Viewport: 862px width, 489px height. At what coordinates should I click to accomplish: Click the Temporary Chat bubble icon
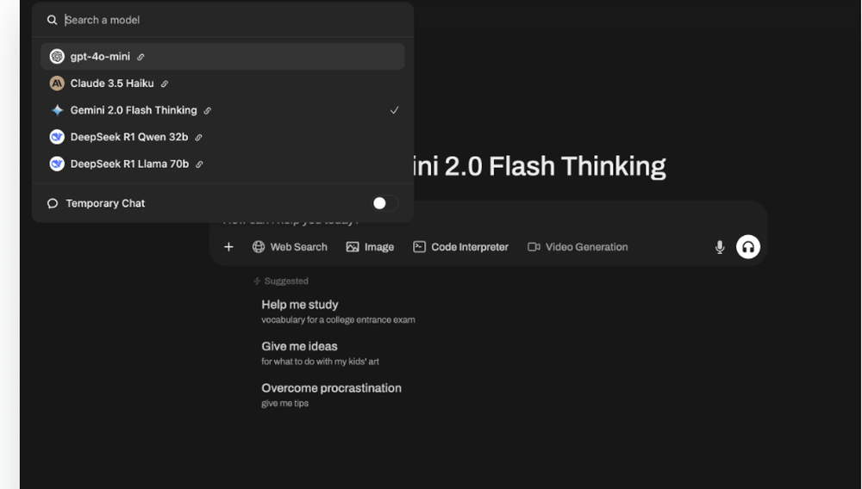tap(53, 204)
